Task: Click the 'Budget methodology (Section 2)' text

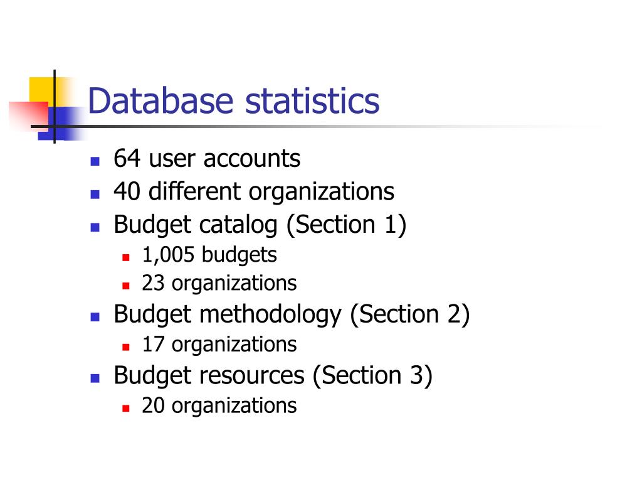Action: [292, 315]
